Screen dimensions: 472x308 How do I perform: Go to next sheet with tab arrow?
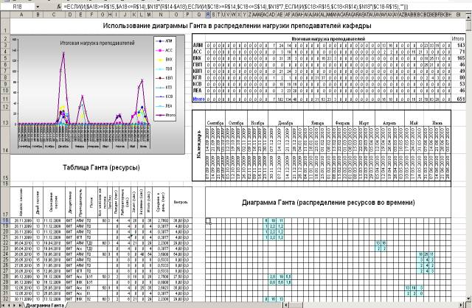[x=14, y=305]
